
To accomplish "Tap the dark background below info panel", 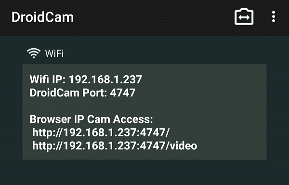I will 144,172.
